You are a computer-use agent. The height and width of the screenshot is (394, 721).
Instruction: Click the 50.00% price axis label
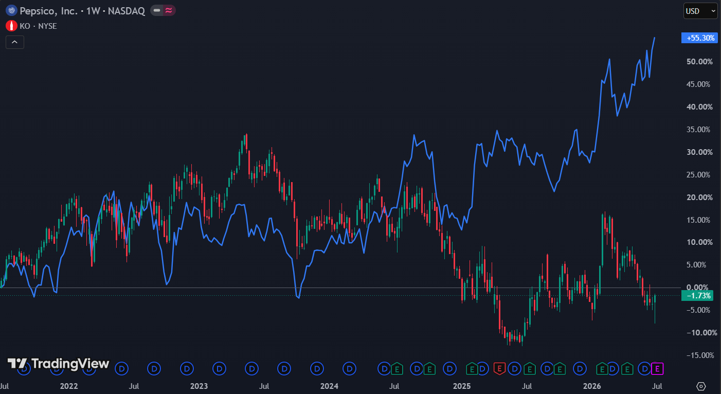tap(700, 62)
